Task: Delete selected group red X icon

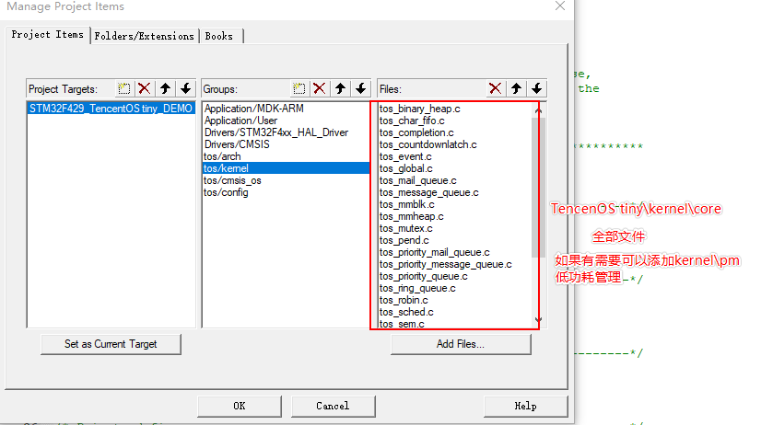Action: click(x=320, y=88)
